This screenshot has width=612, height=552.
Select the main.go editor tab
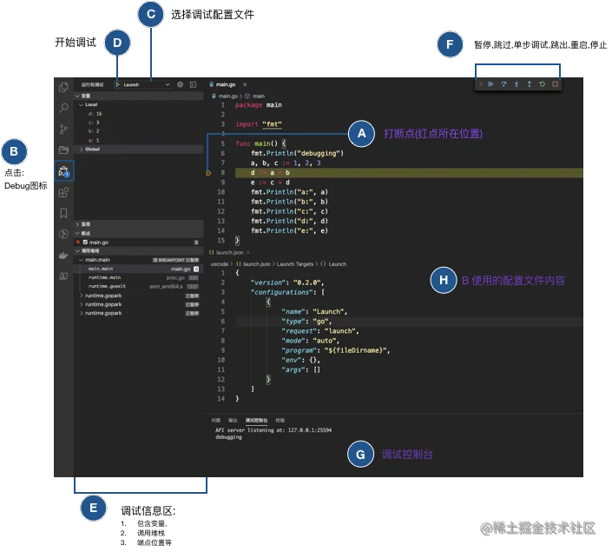click(226, 84)
